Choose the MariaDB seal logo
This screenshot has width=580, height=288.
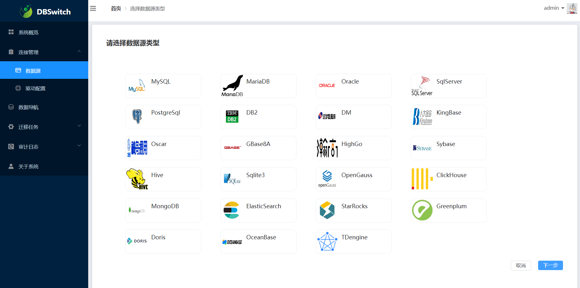coord(232,86)
